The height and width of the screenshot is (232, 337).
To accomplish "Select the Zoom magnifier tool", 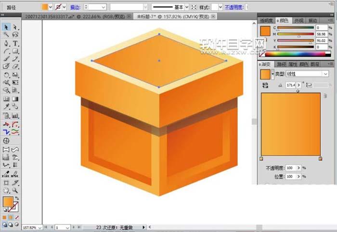I will click(15, 190).
